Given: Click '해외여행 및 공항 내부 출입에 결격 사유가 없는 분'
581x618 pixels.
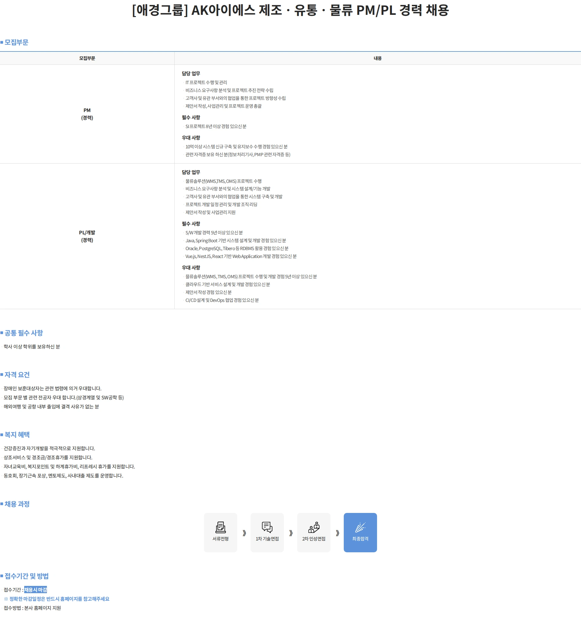Looking at the screenshot, I should tap(51, 407).
